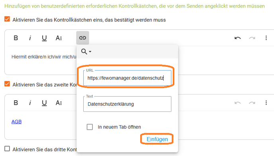Open the AGB link

[x=16, y=122]
